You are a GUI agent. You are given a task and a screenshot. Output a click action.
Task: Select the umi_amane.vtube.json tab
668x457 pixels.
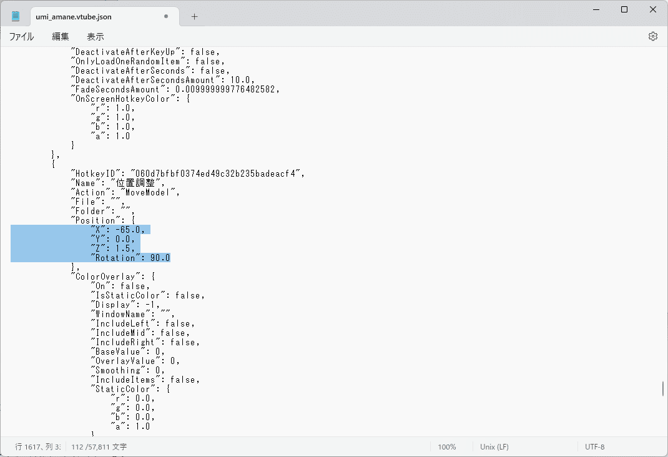click(x=105, y=17)
